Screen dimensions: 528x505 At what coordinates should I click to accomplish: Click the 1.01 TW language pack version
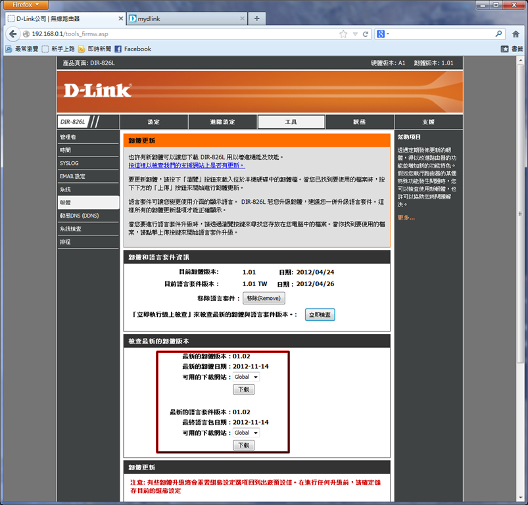(x=254, y=284)
